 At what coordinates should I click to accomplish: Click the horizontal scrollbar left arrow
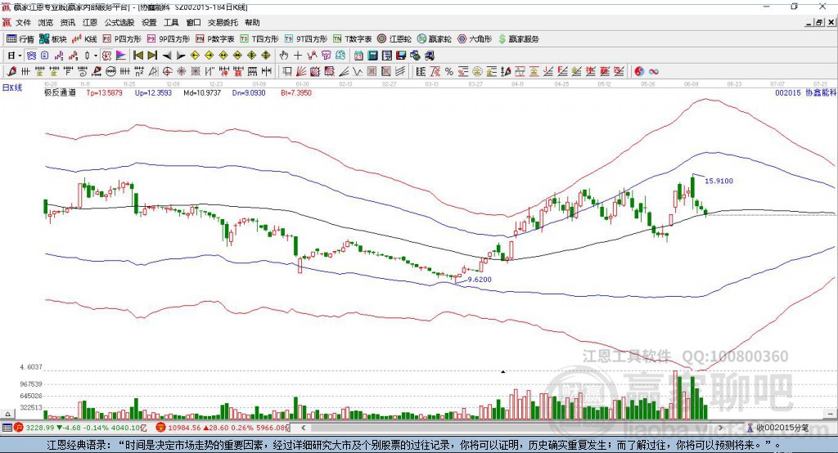(304, 428)
